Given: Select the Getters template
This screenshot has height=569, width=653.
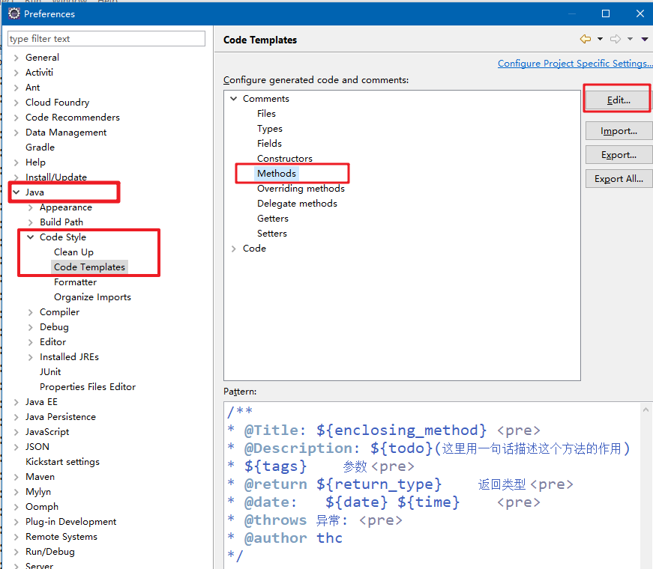Looking at the screenshot, I should 273,219.
